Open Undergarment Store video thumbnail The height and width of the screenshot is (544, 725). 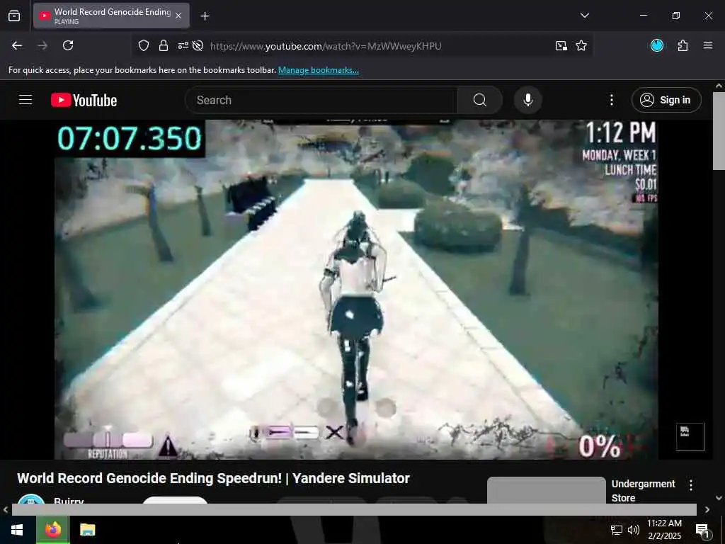(547, 490)
